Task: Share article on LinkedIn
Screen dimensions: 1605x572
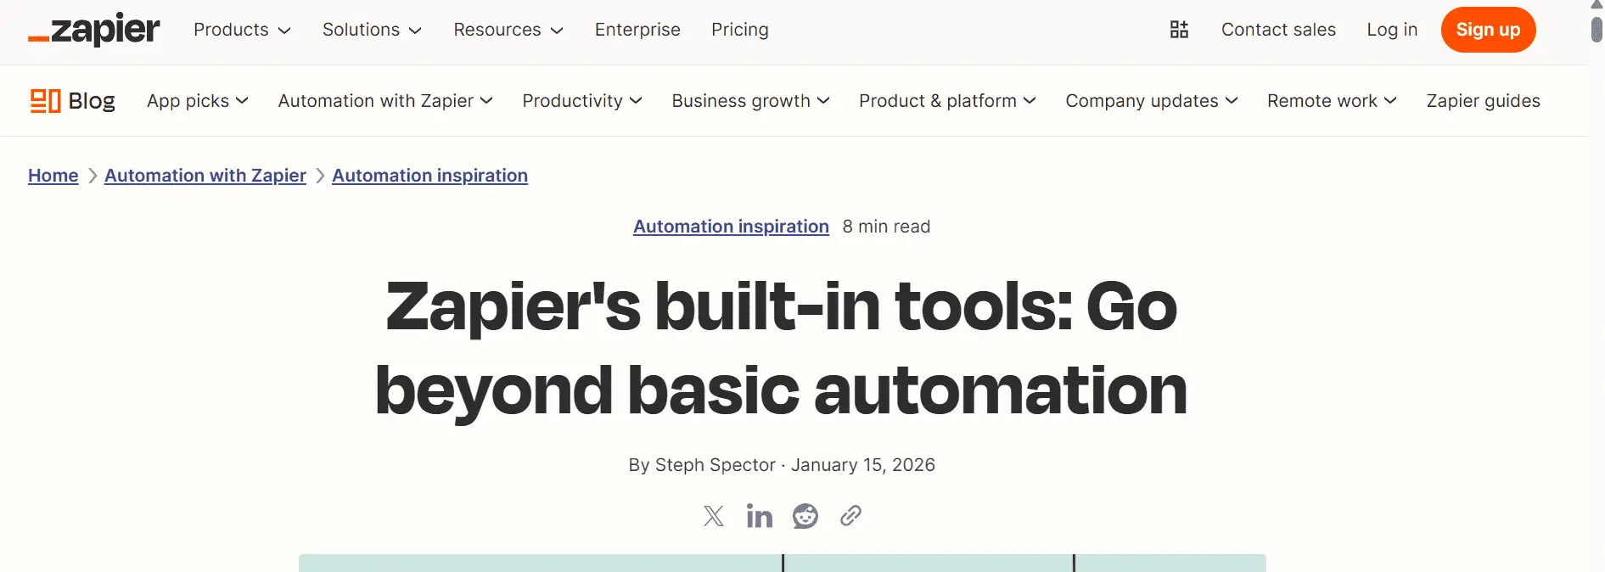Action: (x=760, y=516)
